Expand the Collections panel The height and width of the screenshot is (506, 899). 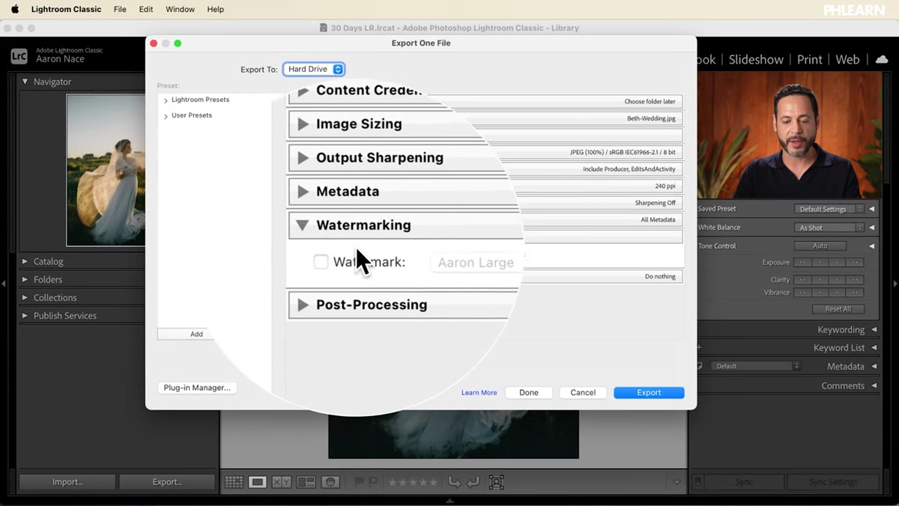(25, 297)
